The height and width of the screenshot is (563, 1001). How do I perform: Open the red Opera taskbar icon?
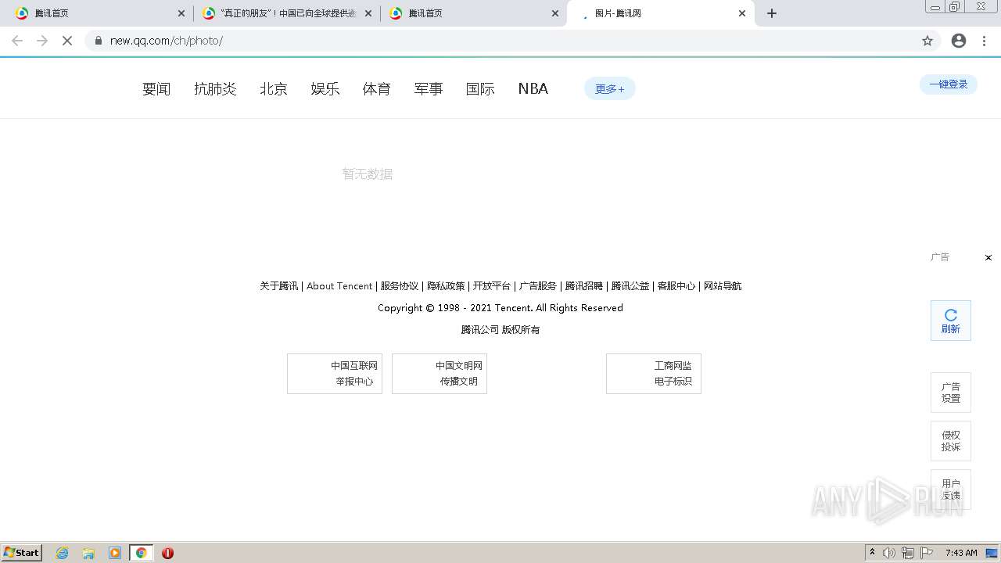tap(167, 553)
